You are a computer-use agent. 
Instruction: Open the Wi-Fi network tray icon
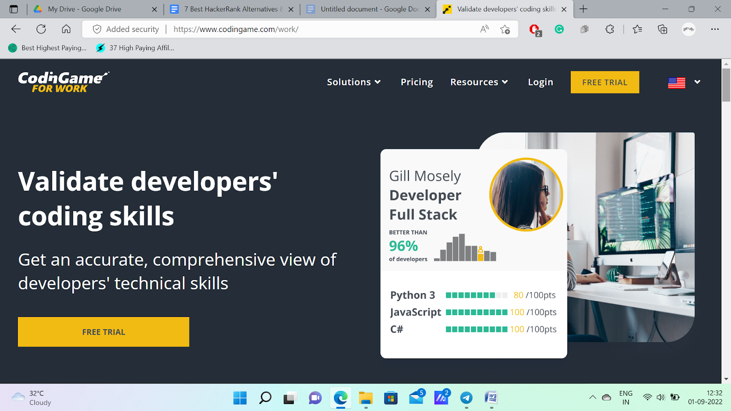pyautogui.click(x=647, y=397)
